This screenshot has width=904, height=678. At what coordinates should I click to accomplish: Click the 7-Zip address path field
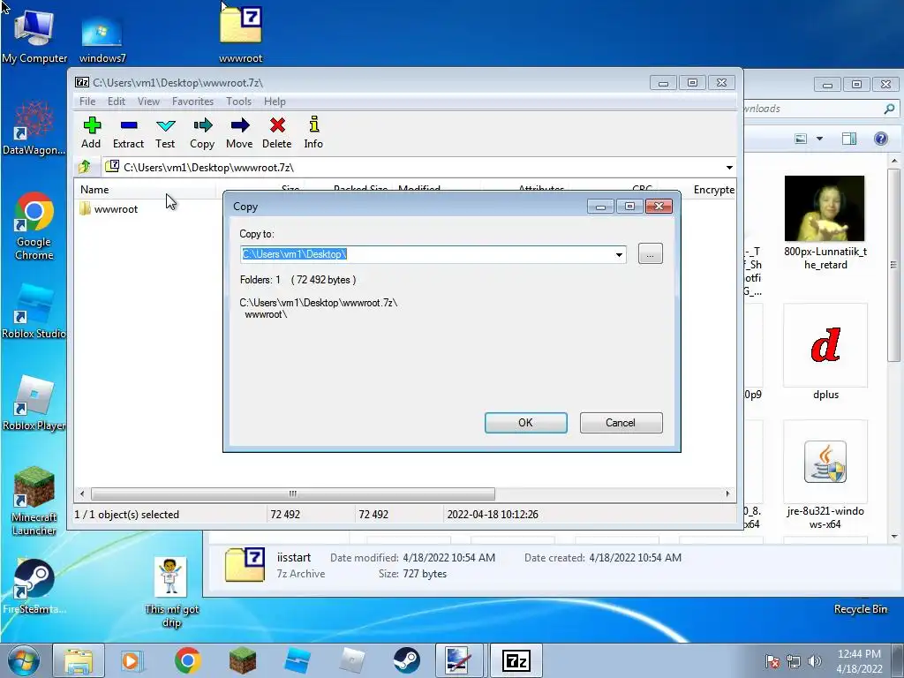pyautogui.click(x=413, y=167)
